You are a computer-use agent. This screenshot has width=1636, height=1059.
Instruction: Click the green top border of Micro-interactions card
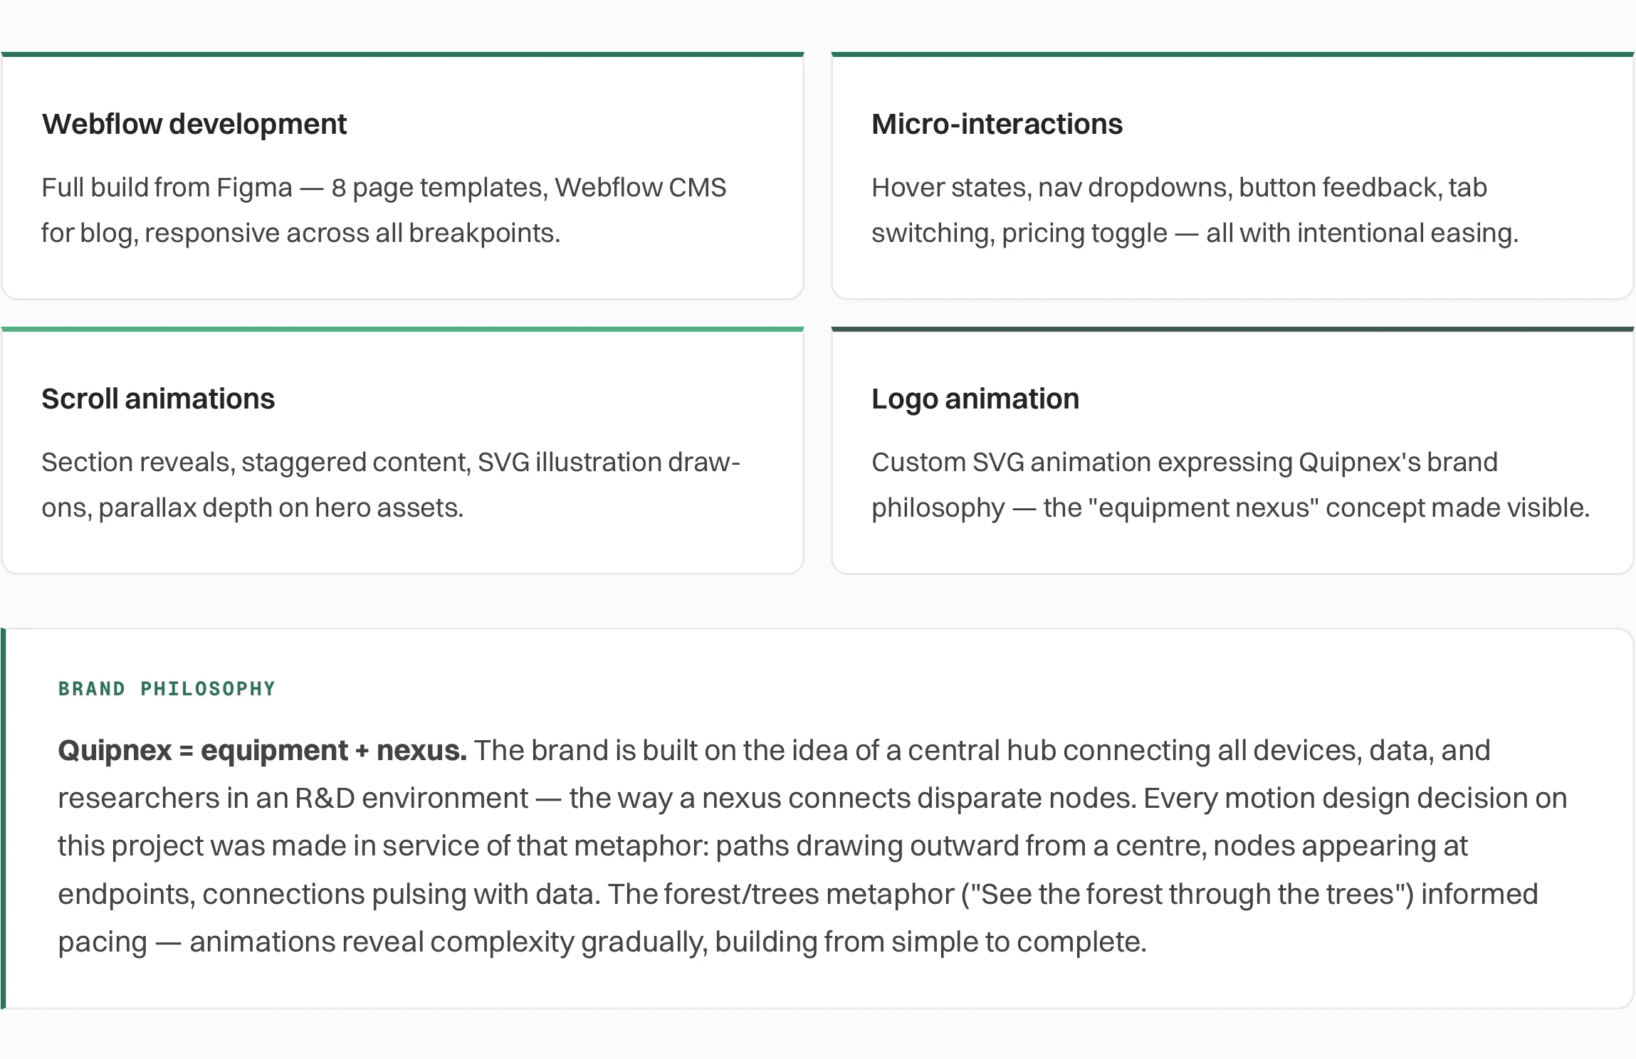(x=1232, y=54)
